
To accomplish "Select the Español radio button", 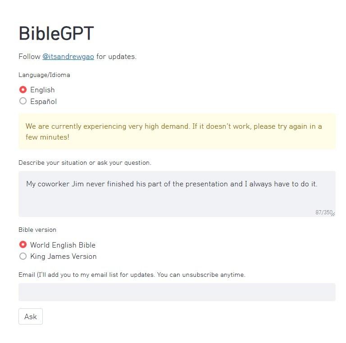I will (x=23, y=101).
